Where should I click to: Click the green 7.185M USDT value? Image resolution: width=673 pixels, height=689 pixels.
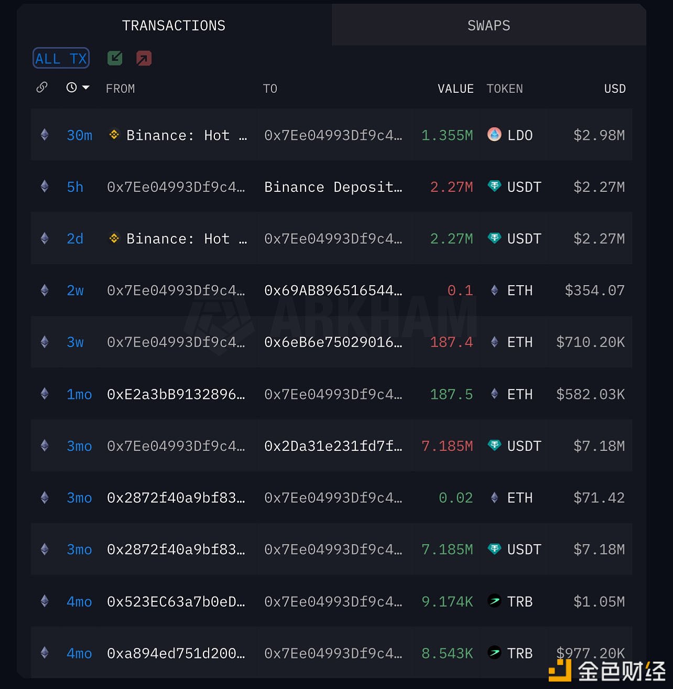pyautogui.click(x=447, y=550)
